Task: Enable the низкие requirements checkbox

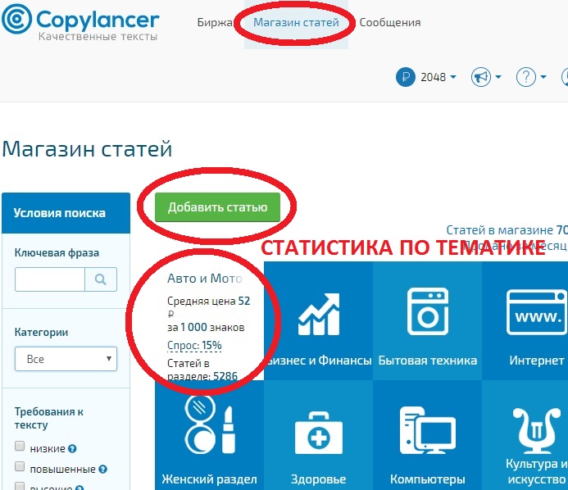Action: [20, 446]
